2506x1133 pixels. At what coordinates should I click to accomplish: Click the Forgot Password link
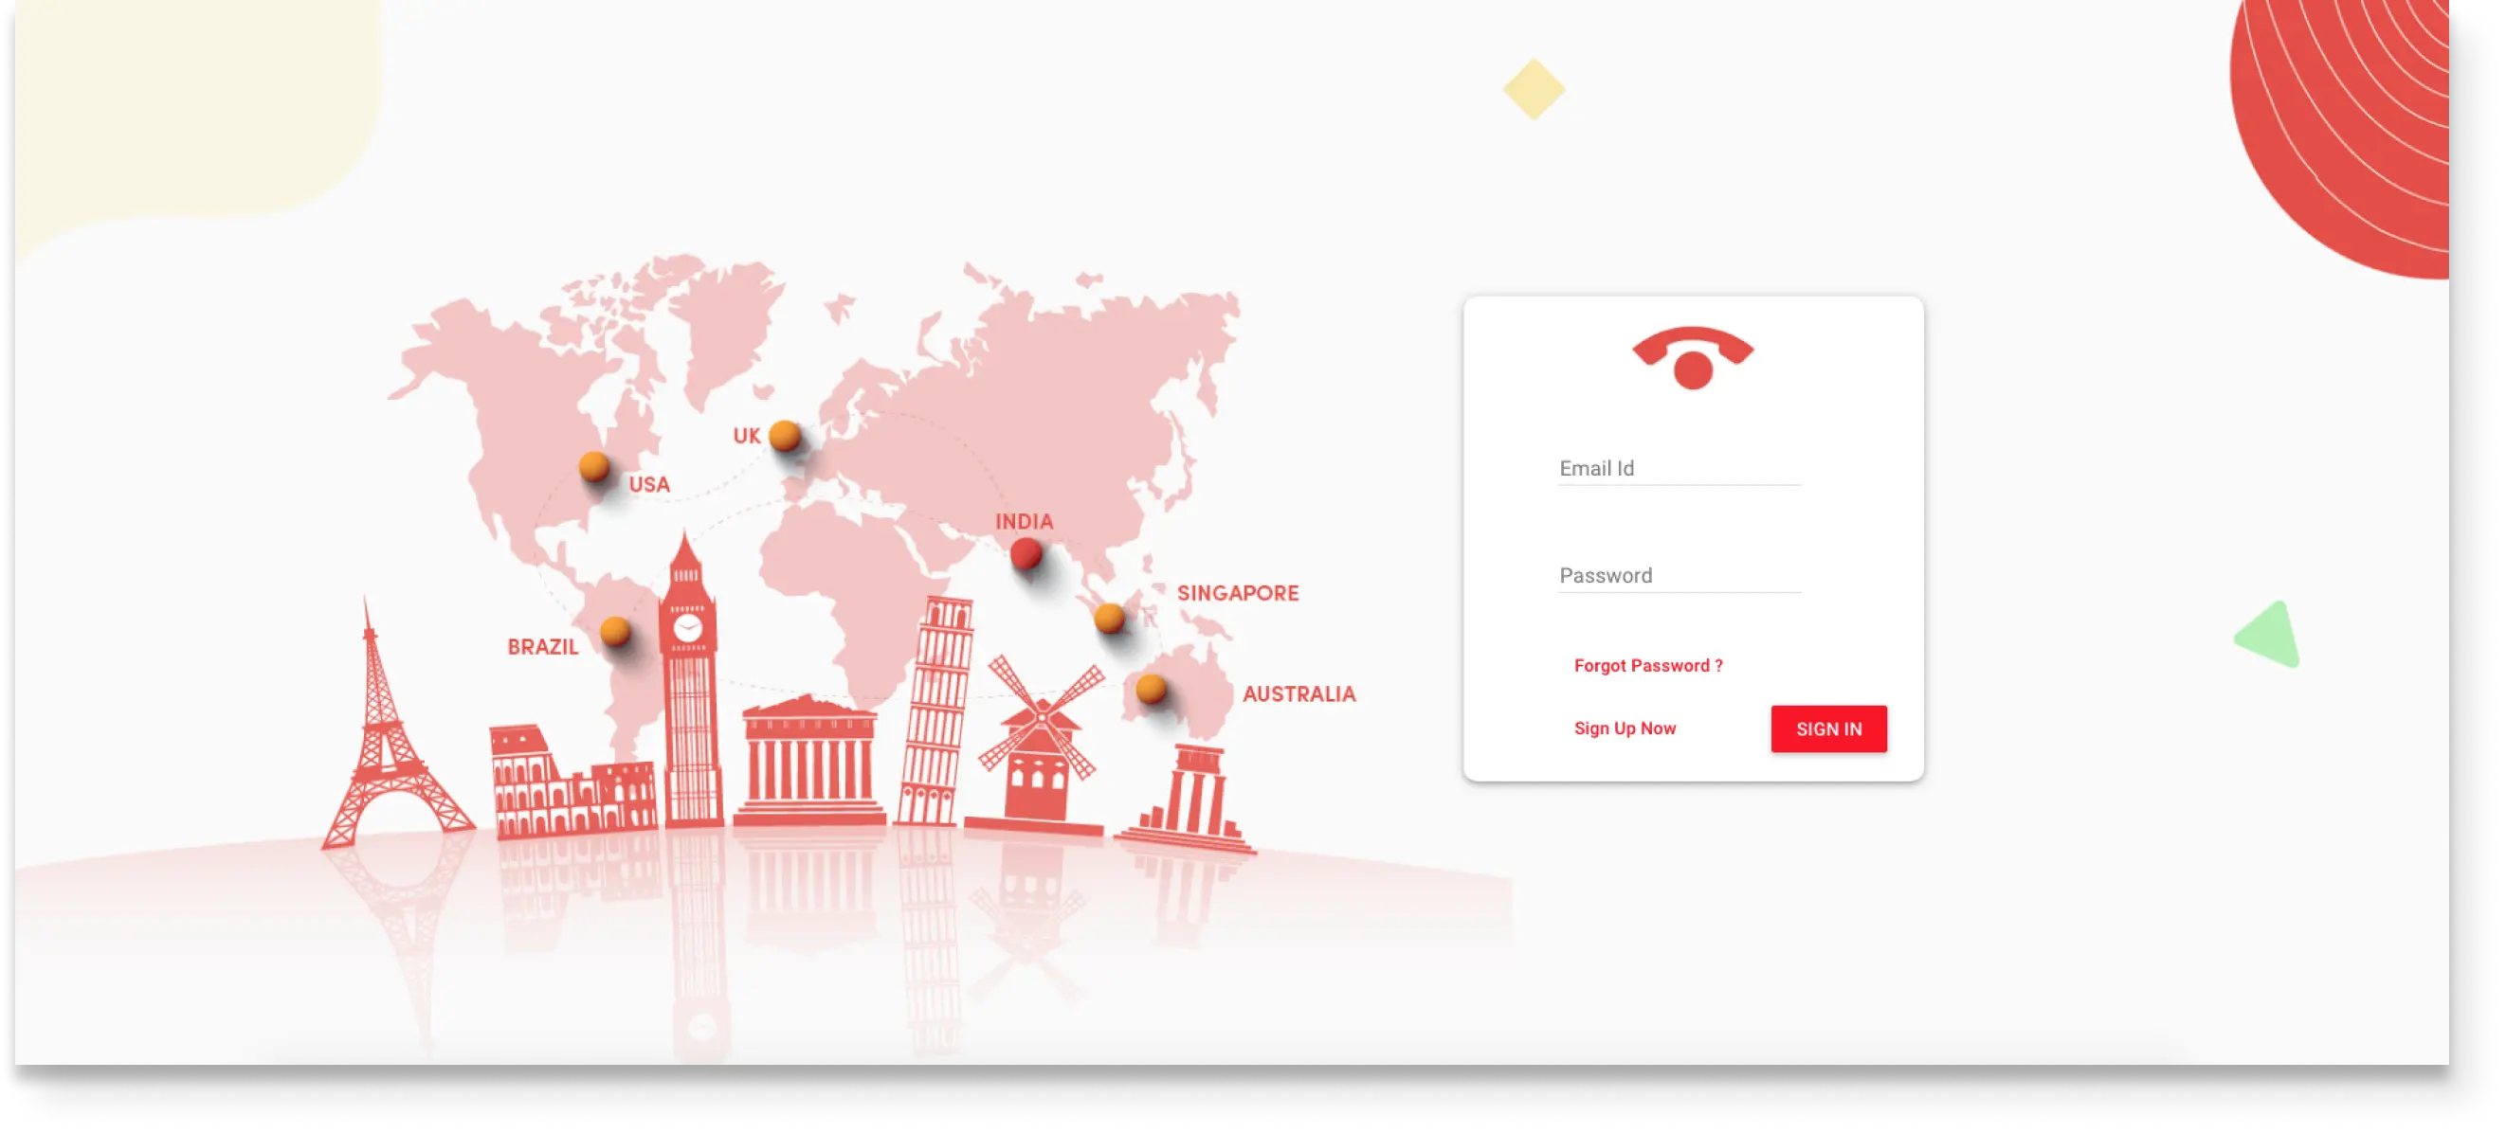1646,663
